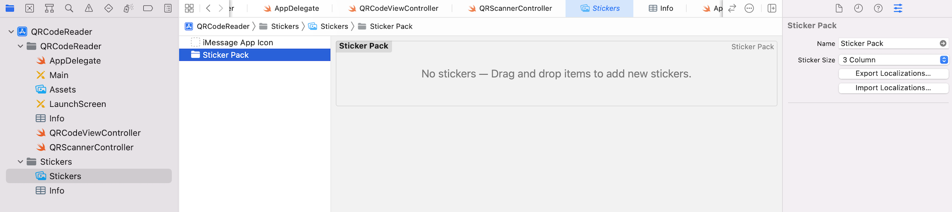Open the breakpoint navigator icon
Viewport: 952px width, 212px height.
(x=148, y=8)
